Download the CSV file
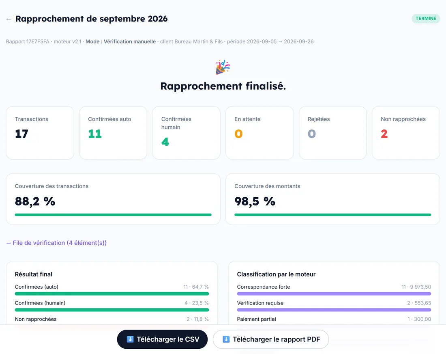The height and width of the screenshot is (354, 446). (x=162, y=339)
